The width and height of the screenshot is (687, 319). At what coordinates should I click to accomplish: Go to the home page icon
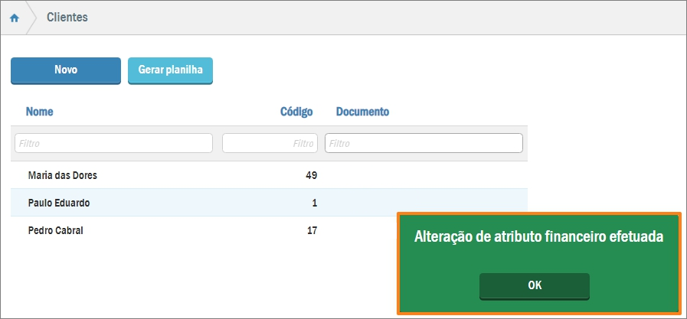click(x=14, y=18)
